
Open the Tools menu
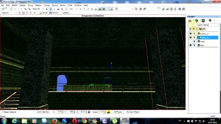coord(70,5)
